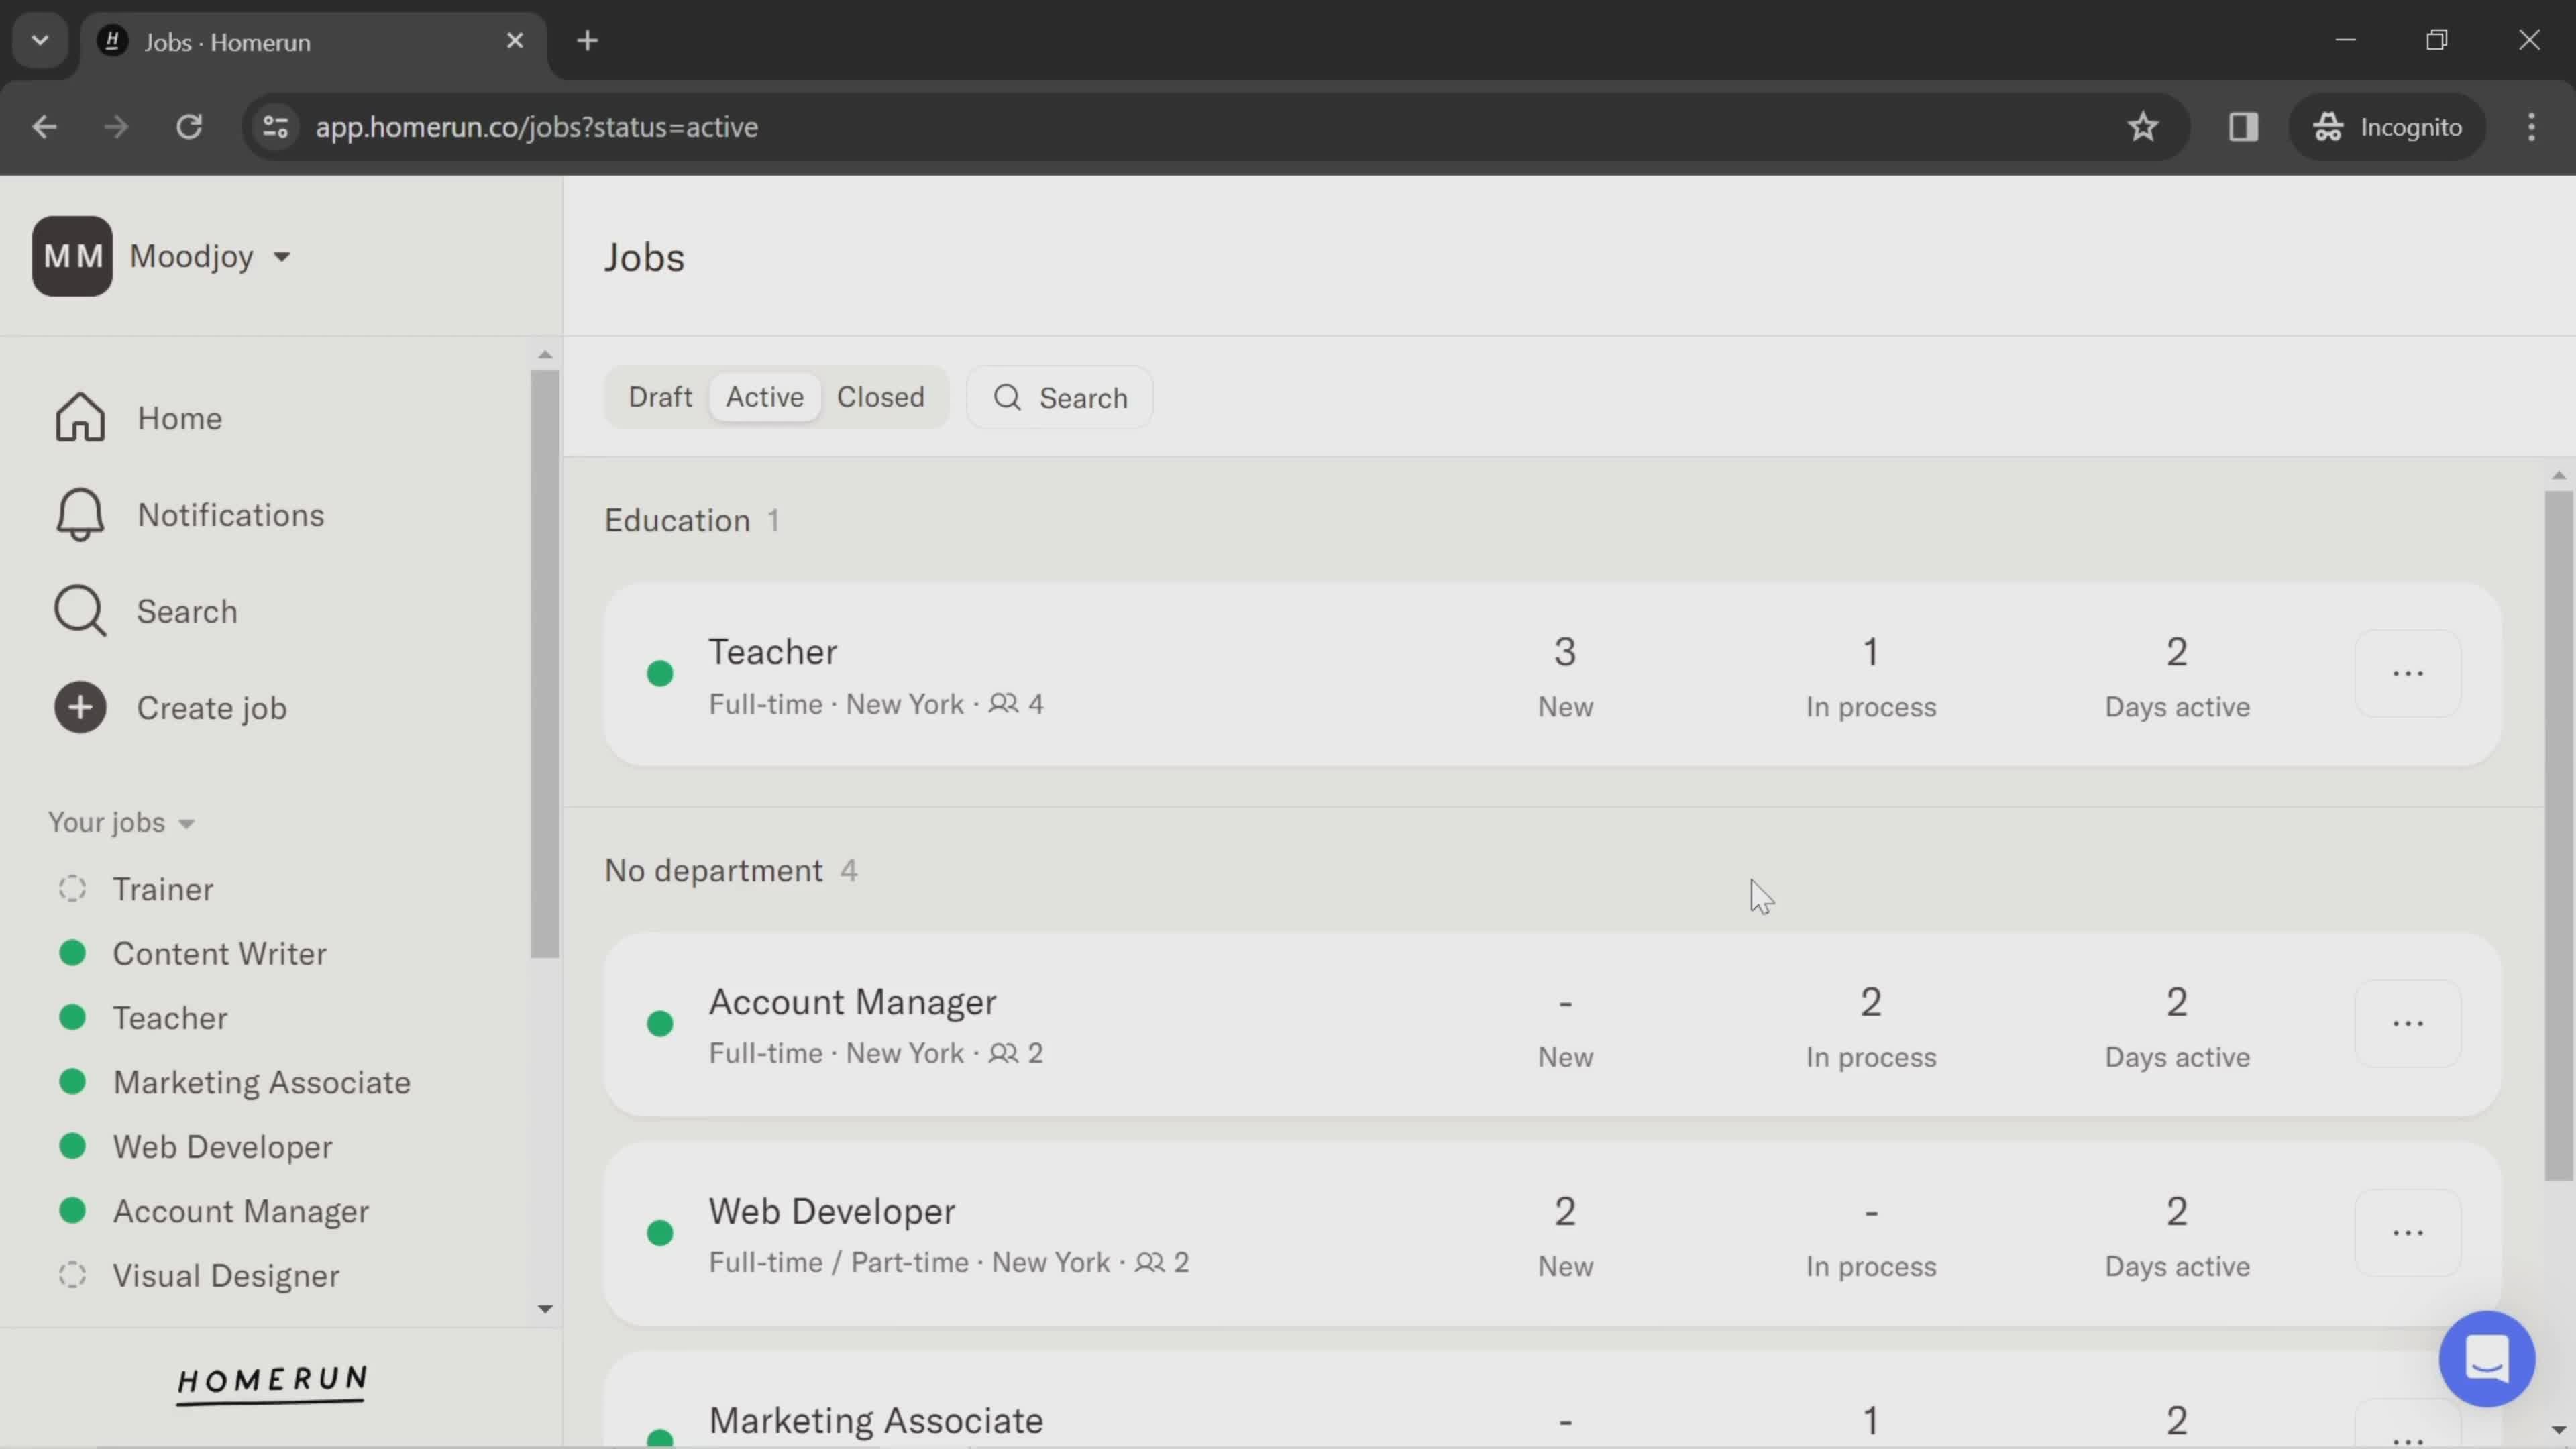Viewport: 2576px width, 1449px height.
Task: Open the browser side panel icon
Action: (2243, 127)
